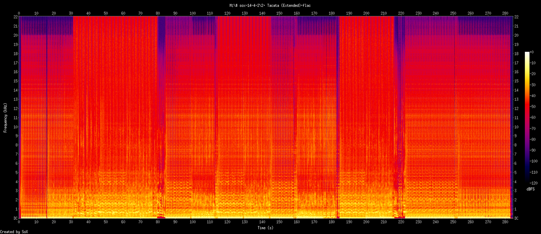This screenshot has width=541, height=234.
Task: Click the 'Created by SoX' credit text
Action: click(x=14, y=232)
